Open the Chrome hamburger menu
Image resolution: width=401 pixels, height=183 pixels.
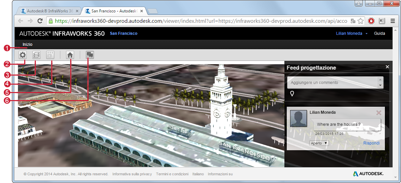[393, 21]
